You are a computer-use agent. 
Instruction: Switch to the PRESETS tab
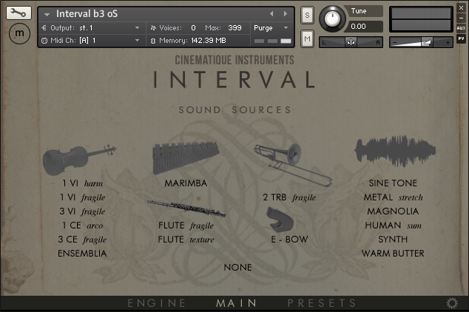[321, 303]
